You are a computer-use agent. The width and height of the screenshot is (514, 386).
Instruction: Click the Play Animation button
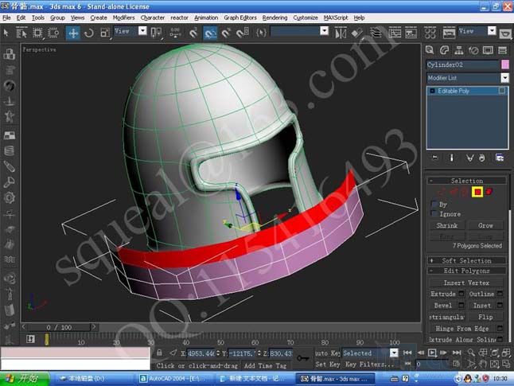432,353
